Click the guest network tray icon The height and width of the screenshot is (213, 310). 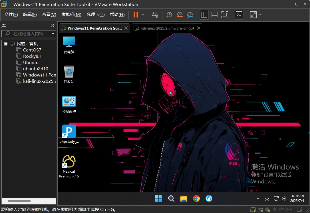pyautogui.click(x=276, y=198)
